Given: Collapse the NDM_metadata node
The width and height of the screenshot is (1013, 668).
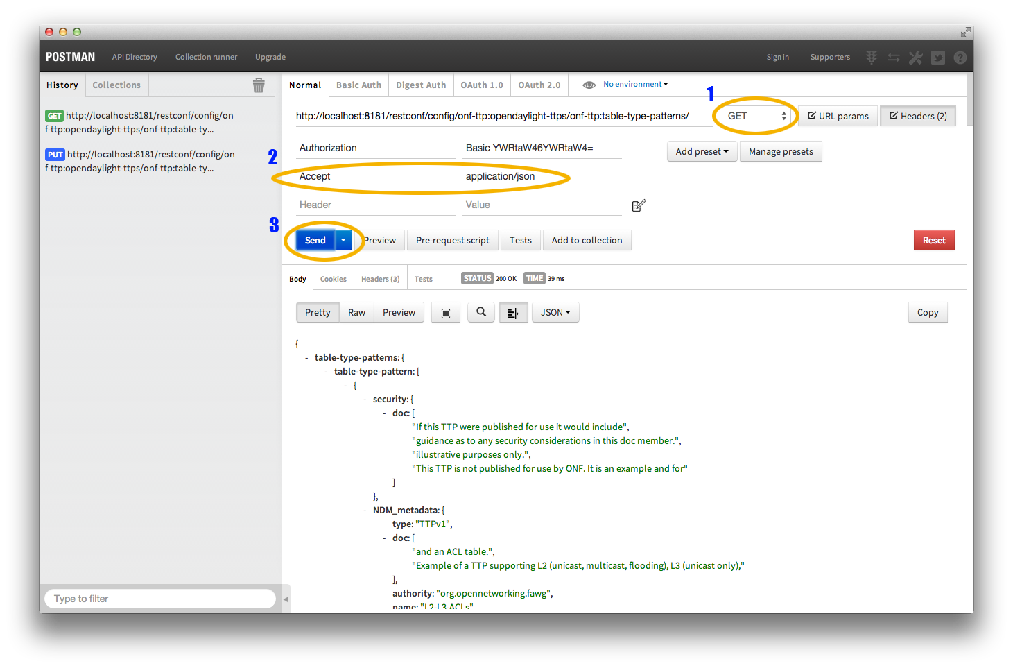Looking at the screenshot, I should point(365,511).
